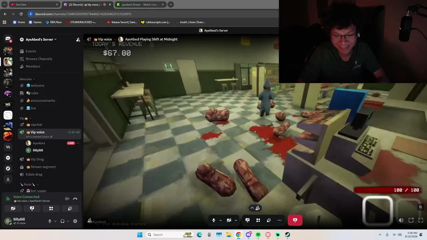Viewport: 427px width, 240px height.
Task: Go to the rules channel
Action: tap(50, 93)
